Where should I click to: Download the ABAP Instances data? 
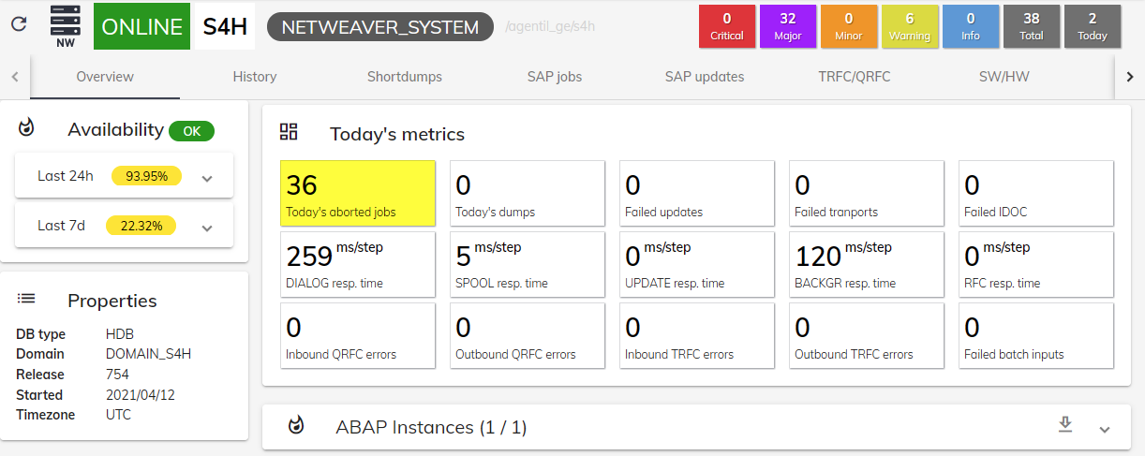[x=1064, y=425]
